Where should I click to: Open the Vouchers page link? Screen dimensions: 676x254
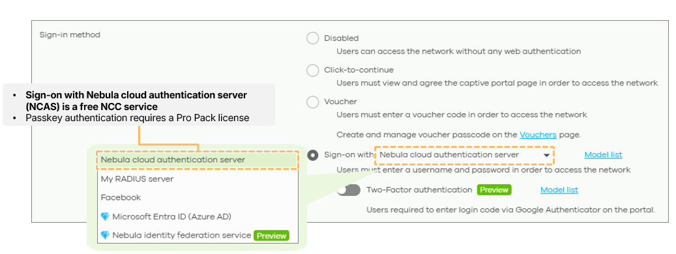[x=538, y=135]
